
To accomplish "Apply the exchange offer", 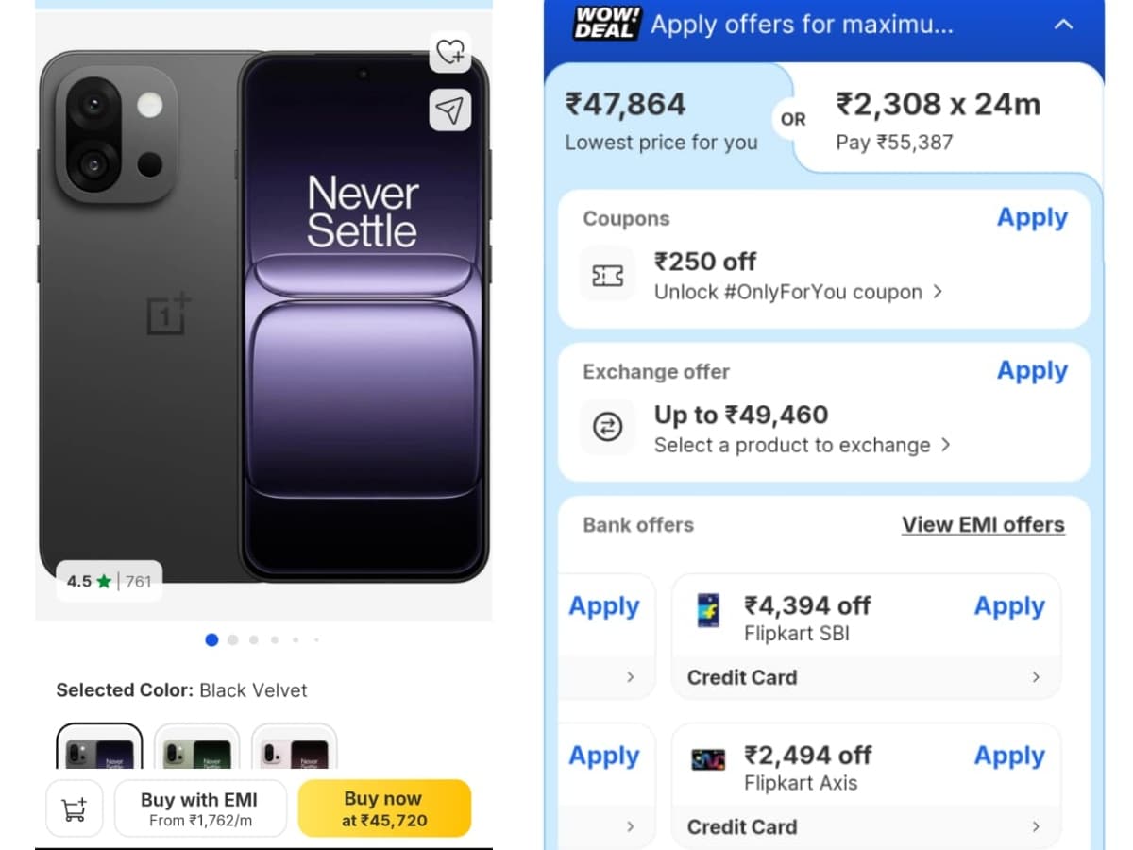I will click(x=1032, y=371).
